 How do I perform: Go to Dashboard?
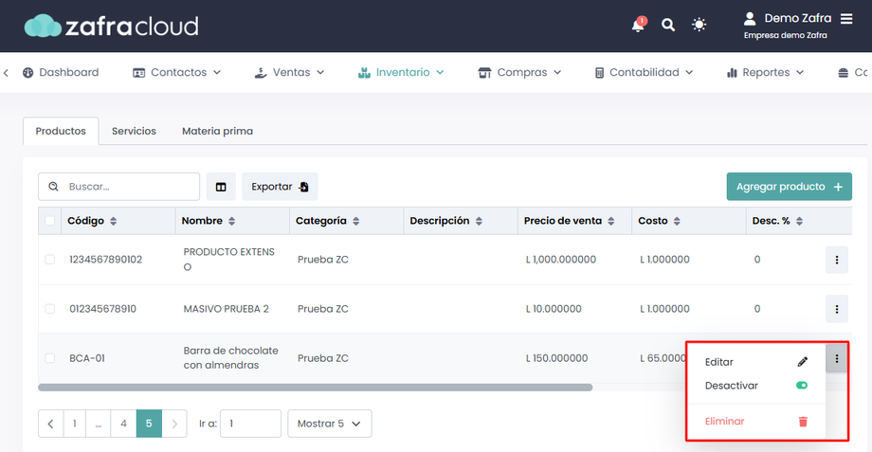(x=61, y=72)
